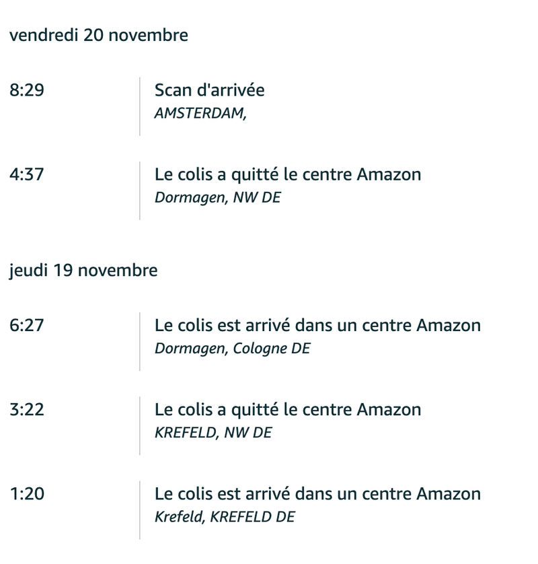Select the 6:27 timestamp
This screenshot has height=564, width=538.
point(27,326)
